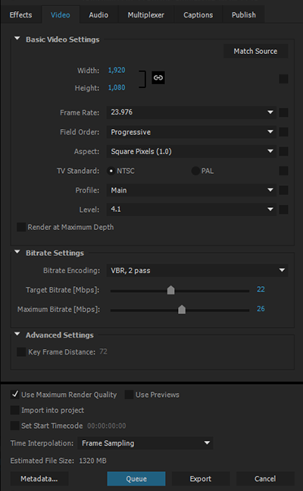
Task: Toggle match-source checkbox for Field Order
Action: [283, 132]
